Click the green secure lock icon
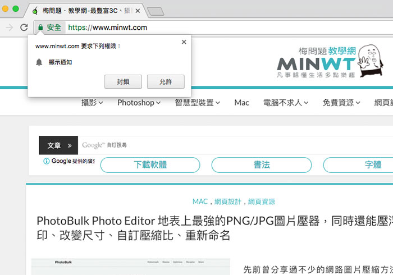The height and width of the screenshot is (275, 393). coord(40,27)
